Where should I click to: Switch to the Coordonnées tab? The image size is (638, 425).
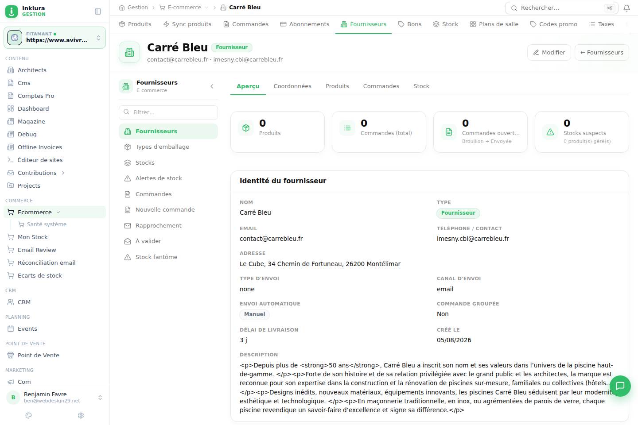click(x=292, y=86)
